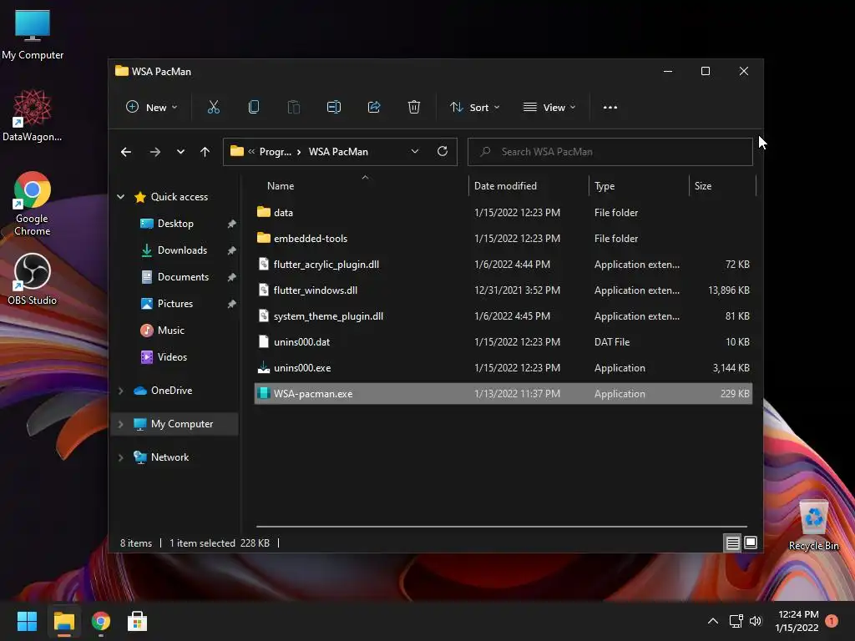The height and width of the screenshot is (641, 855).
Task: Click the notification badge in tray
Action: (832, 621)
